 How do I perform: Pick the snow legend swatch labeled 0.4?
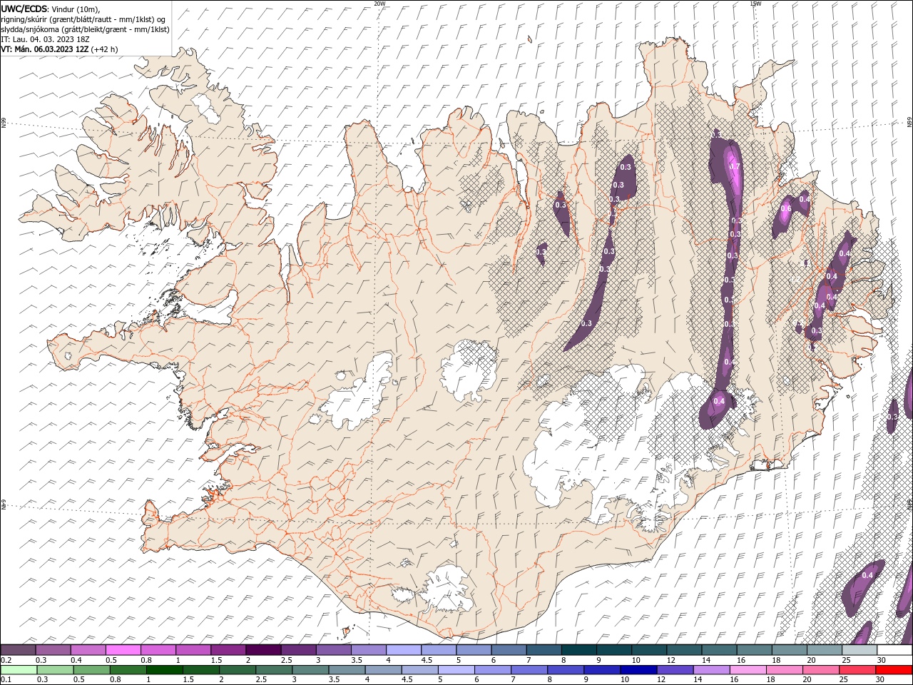[88, 650]
